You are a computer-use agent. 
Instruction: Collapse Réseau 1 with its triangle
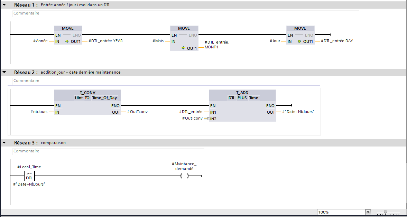click(4, 5)
